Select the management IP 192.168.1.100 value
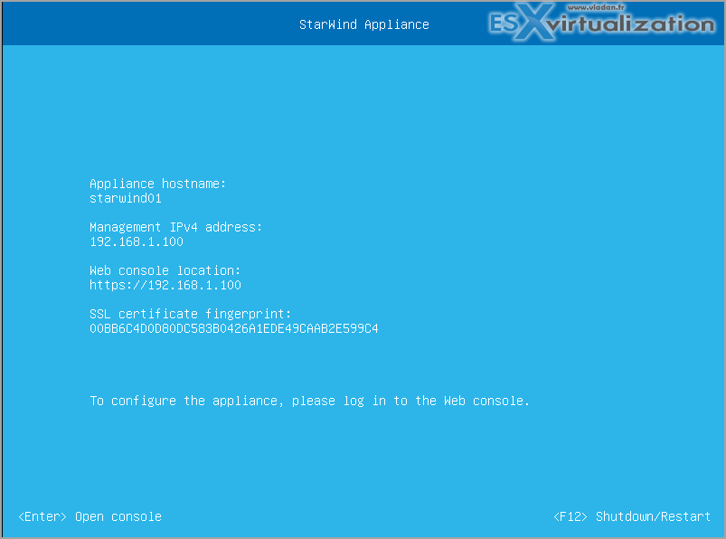This screenshot has width=726, height=539. pos(137,241)
